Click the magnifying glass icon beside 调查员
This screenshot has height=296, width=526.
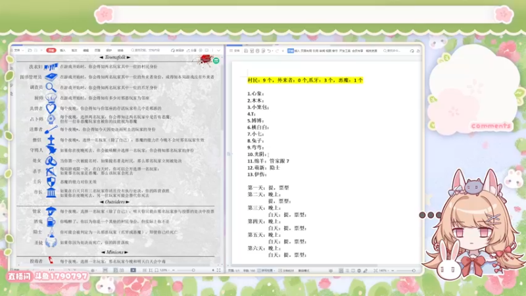click(x=51, y=87)
